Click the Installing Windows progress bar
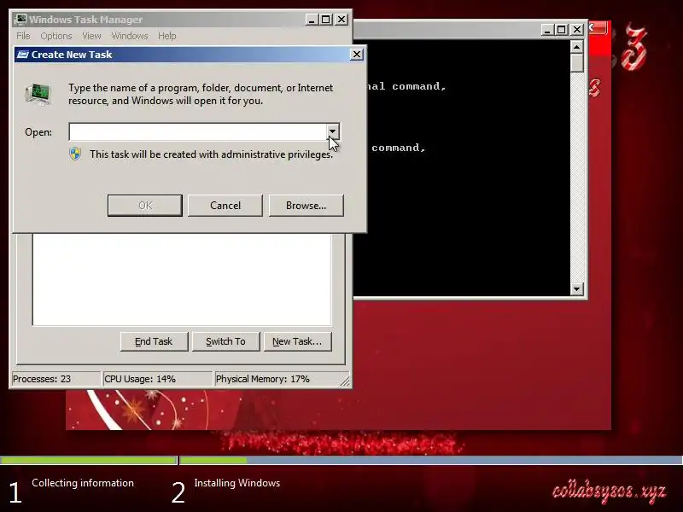Screen dimensions: 683x512 (431, 460)
